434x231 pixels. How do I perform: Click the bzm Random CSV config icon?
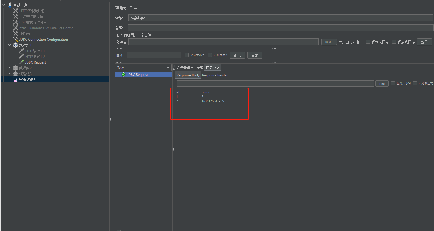click(x=15, y=28)
